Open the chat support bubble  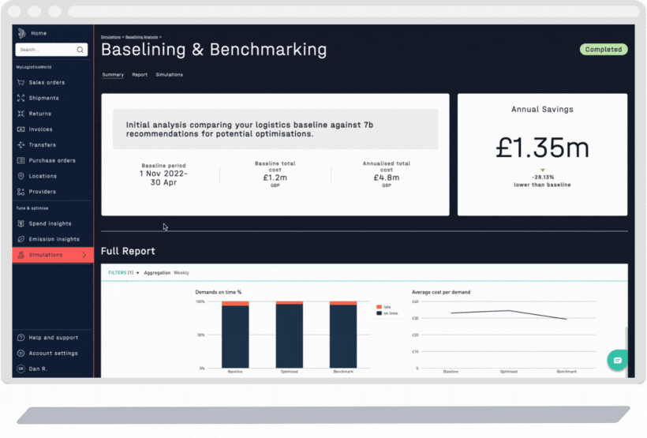point(618,360)
